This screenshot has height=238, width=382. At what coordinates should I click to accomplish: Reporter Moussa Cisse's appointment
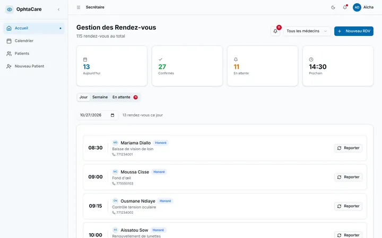(348, 177)
